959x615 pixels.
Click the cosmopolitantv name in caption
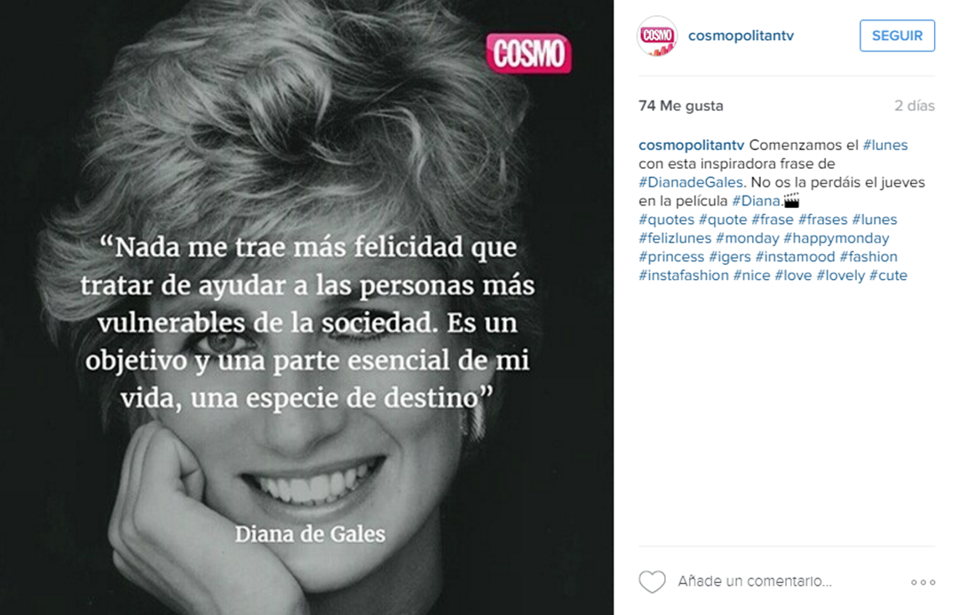(691, 145)
